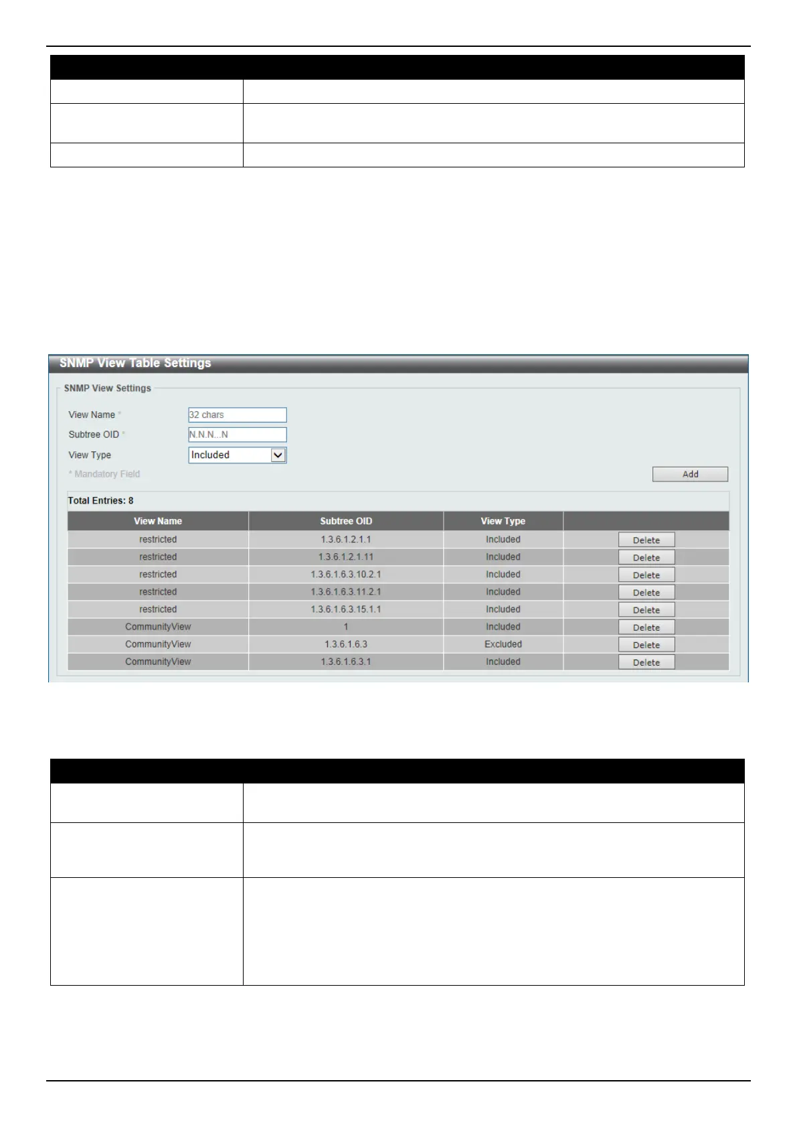Click the View Name column header

click(x=158, y=521)
